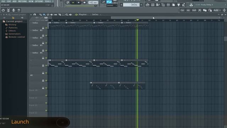Click the tempo tapper icon
227x128 pixels.
tap(184, 5)
